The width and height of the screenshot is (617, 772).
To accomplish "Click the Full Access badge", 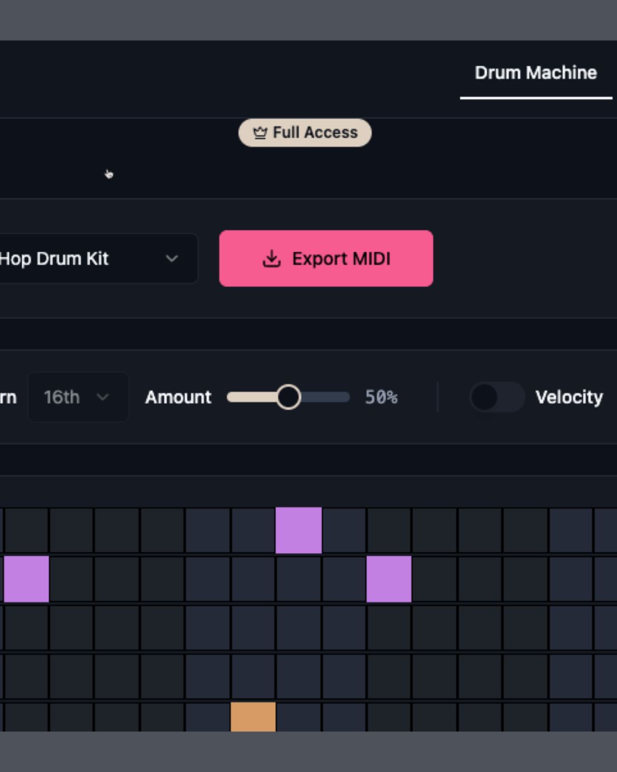I will (x=305, y=133).
